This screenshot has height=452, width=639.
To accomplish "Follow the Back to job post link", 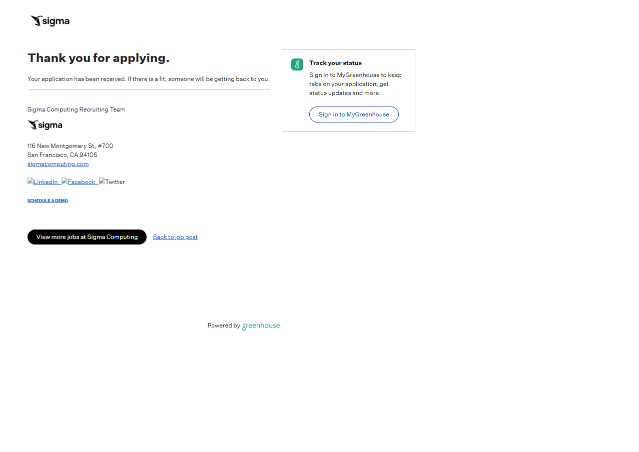I will click(x=175, y=237).
